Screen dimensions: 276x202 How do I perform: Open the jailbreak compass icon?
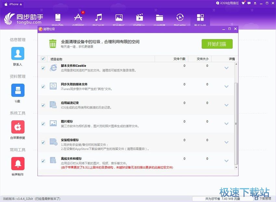pos(180,18)
